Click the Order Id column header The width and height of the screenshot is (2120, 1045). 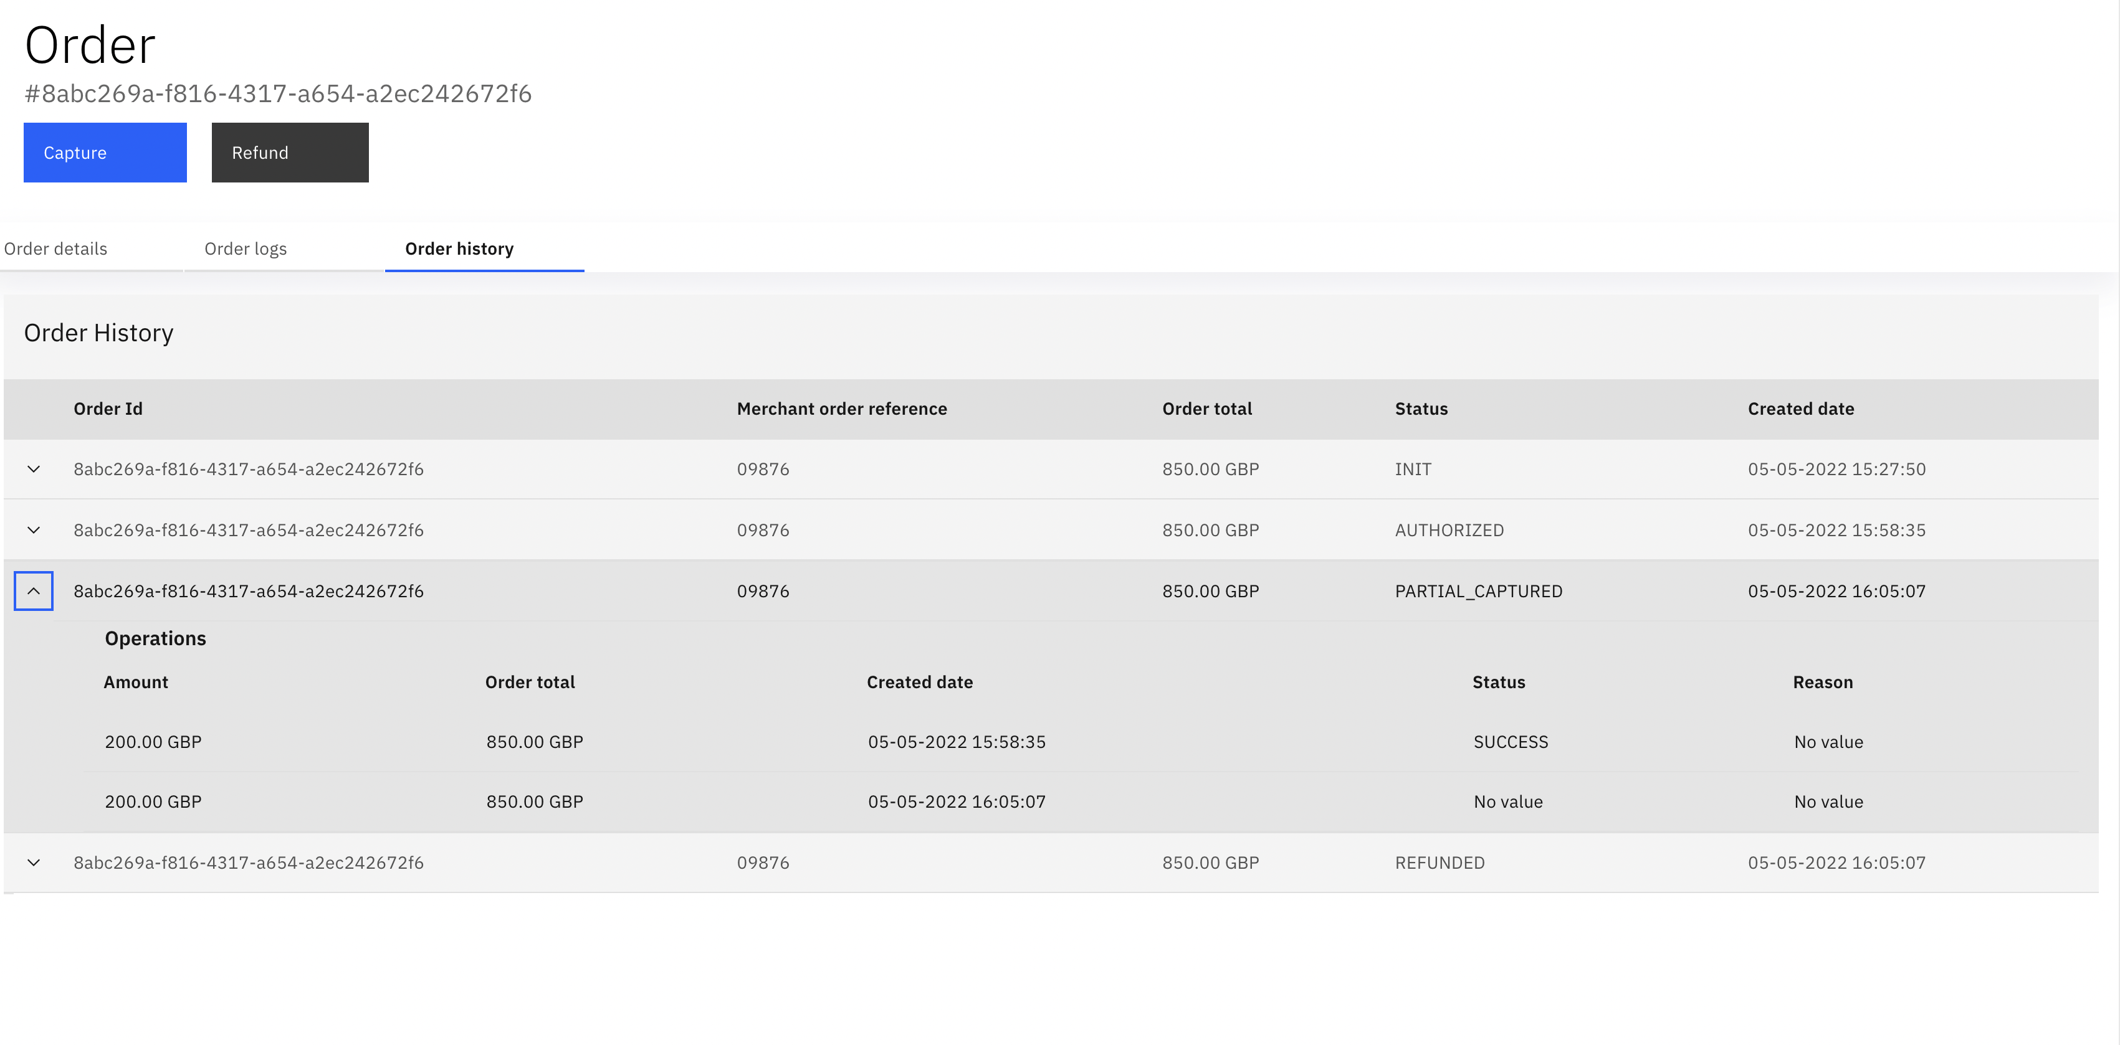pyautogui.click(x=108, y=409)
